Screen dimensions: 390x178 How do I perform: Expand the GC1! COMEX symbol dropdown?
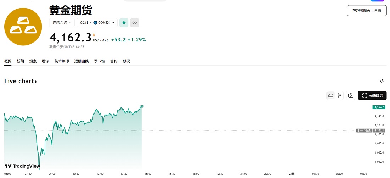click(x=97, y=23)
